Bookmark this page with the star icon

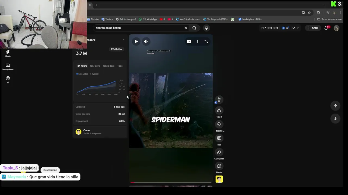click(309, 13)
